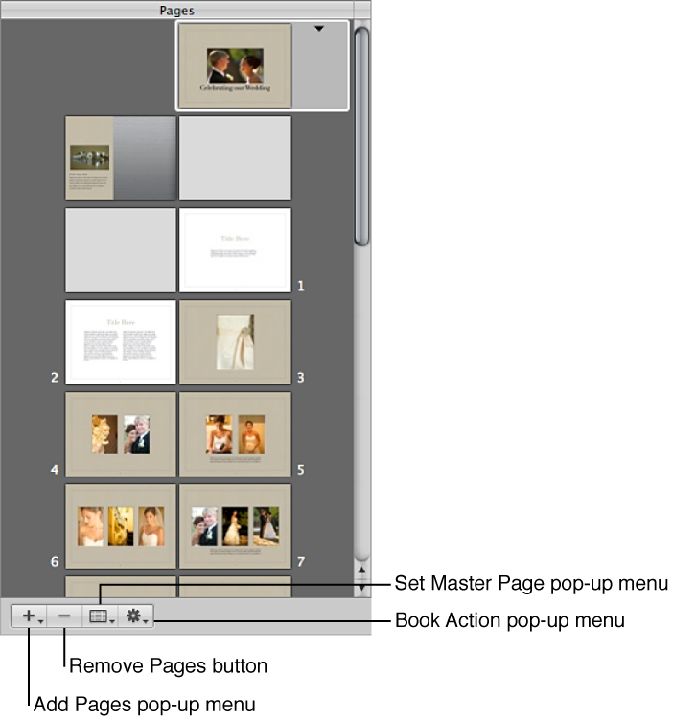696x721 pixels.
Task: Click the Remove Pages minus button
Action: 64,616
